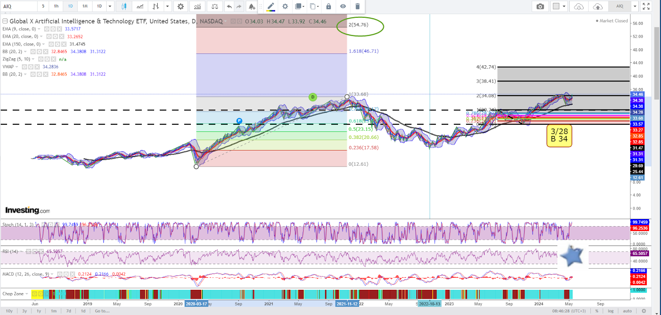Viewport: 661px width, 315px height.
Task: Click the green D dividend marker
Action: coord(313,97)
